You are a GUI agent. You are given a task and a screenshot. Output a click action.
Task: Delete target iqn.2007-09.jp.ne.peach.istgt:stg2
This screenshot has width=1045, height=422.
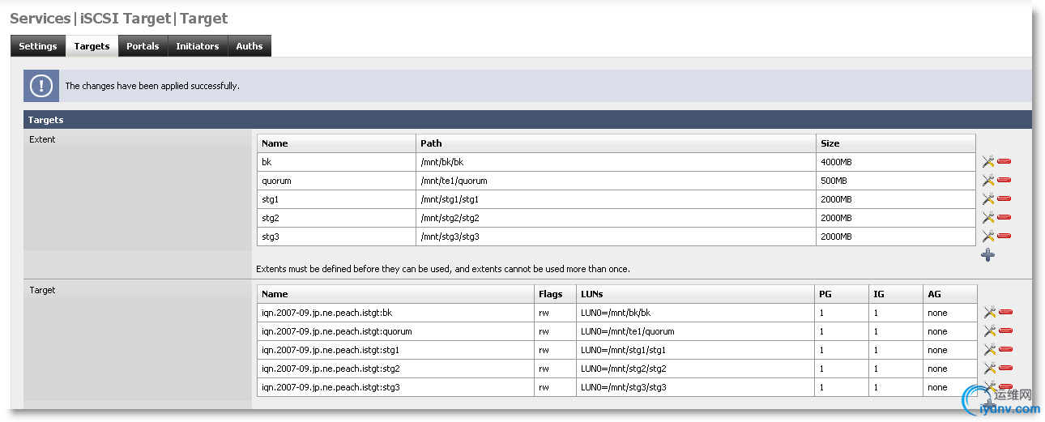tap(1005, 369)
